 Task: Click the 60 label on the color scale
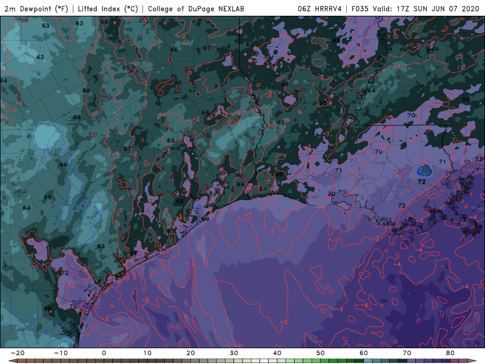tap(364, 353)
